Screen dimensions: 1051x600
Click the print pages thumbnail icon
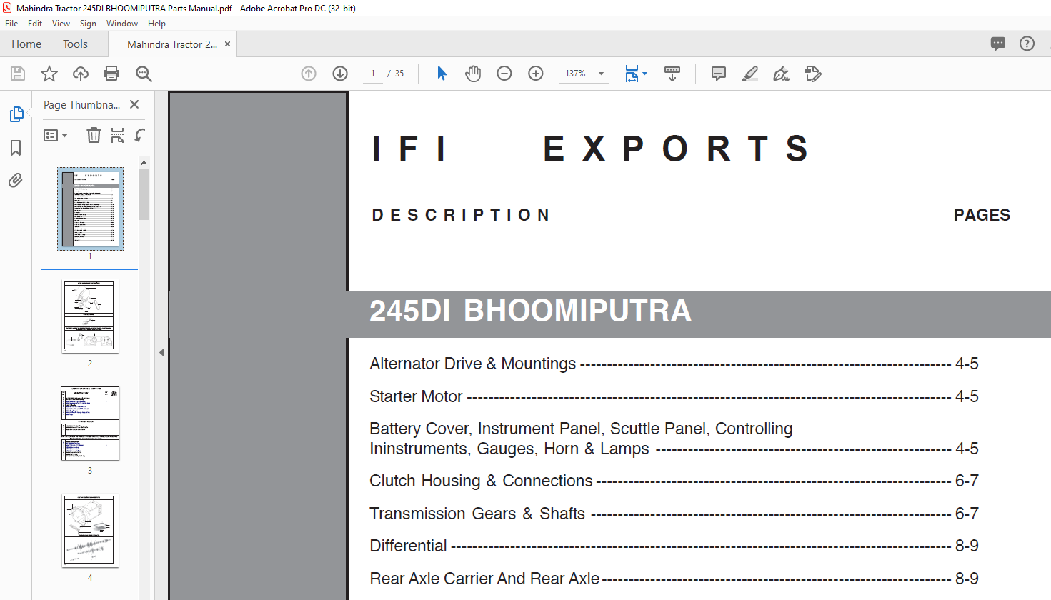118,135
